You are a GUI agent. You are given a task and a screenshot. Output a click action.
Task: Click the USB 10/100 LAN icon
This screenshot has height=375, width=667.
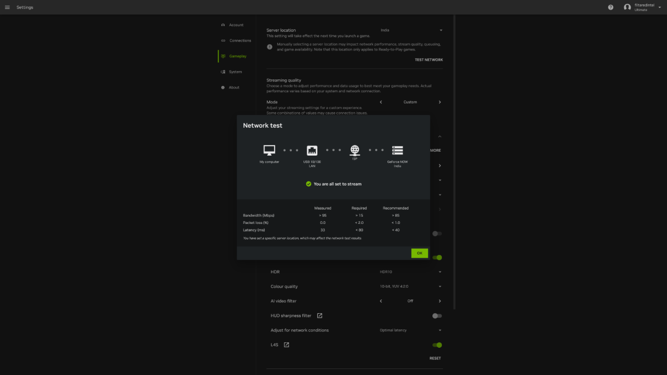click(312, 149)
